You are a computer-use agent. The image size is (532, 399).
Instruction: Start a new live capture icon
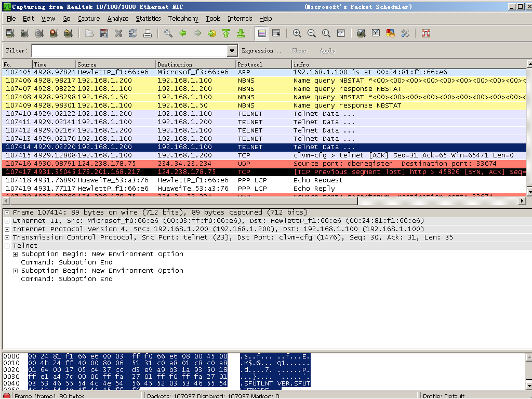coord(39,33)
